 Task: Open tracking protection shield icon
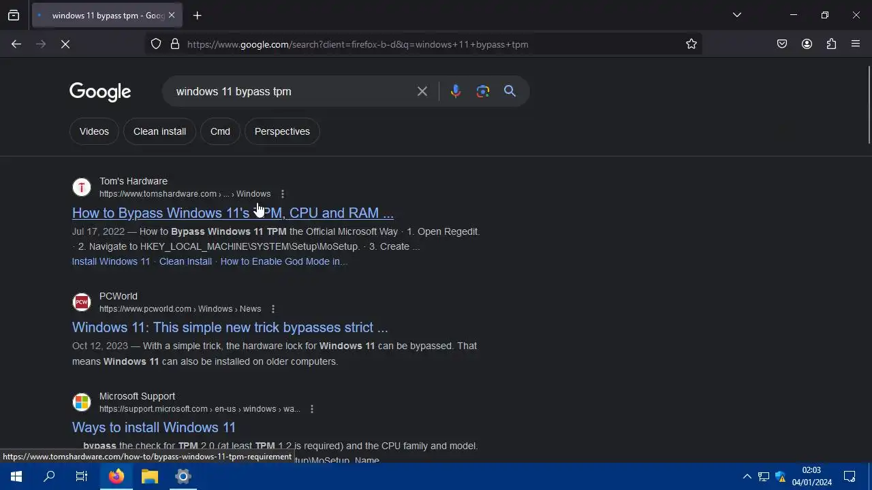point(156,44)
